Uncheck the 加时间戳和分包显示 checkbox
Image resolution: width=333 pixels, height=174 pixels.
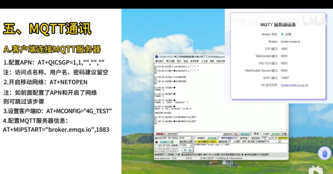[195, 142]
